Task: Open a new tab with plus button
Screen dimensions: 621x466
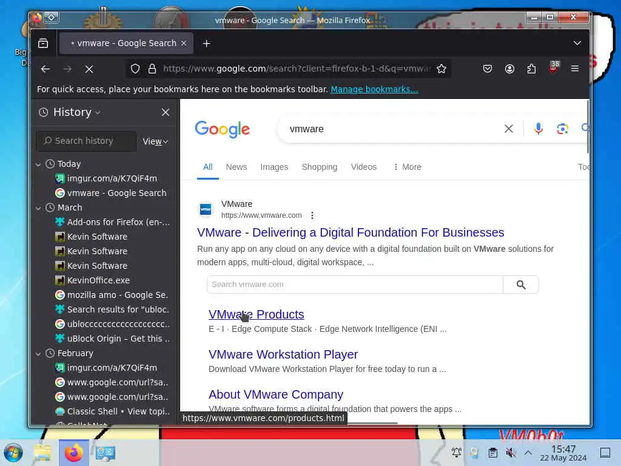Action: coord(206,44)
